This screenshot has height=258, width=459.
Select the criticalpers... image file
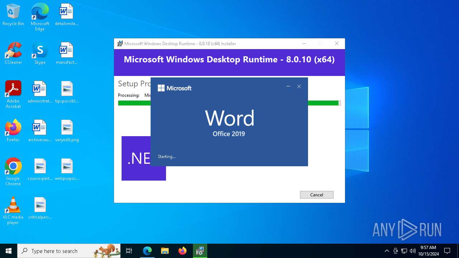40,209
